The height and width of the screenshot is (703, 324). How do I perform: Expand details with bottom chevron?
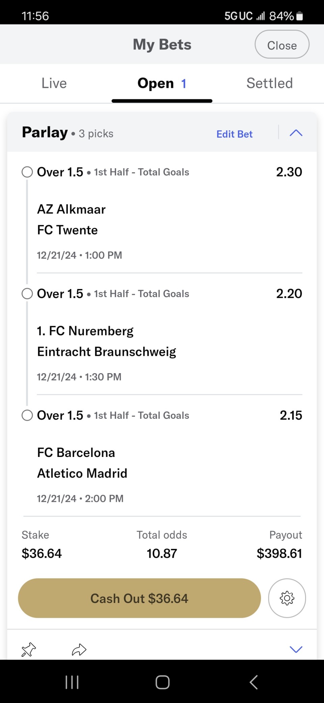tap(296, 649)
